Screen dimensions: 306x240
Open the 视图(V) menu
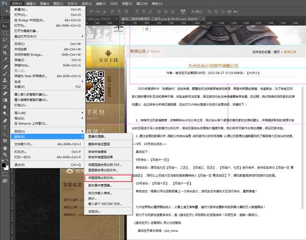pyautogui.click(x=127, y=4)
